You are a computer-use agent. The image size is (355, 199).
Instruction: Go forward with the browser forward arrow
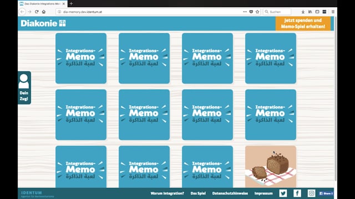(29, 12)
